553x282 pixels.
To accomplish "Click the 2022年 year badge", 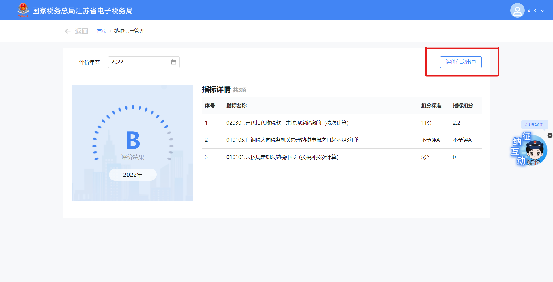I will coord(133,175).
